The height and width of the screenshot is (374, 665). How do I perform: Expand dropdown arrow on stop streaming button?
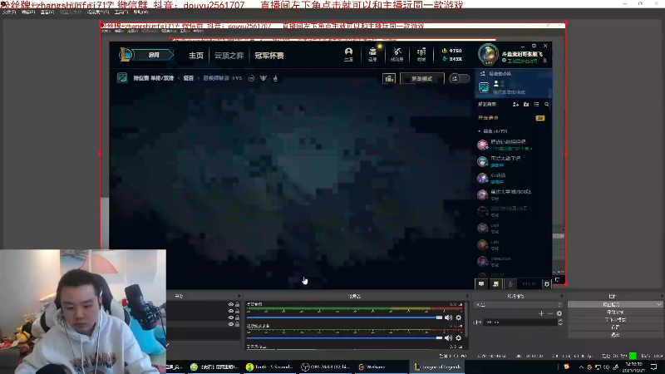tap(658, 304)
